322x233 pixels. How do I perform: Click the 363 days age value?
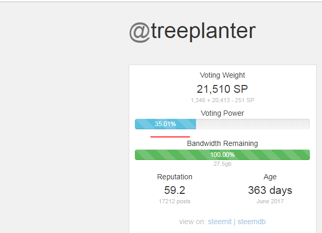[270, 190]
